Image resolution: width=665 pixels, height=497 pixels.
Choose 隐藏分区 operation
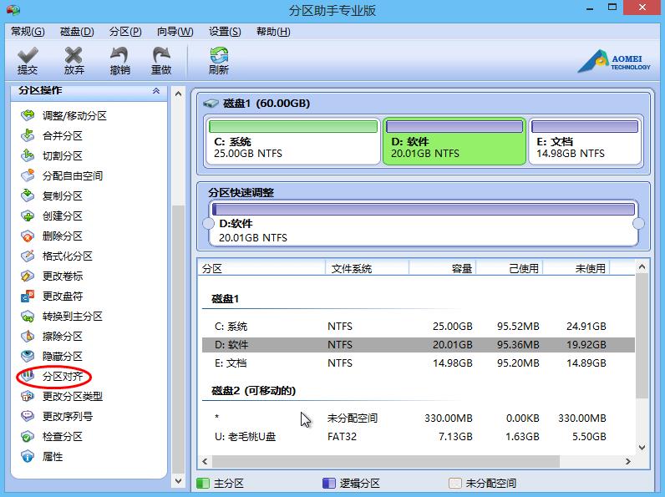tap(52, 356)
